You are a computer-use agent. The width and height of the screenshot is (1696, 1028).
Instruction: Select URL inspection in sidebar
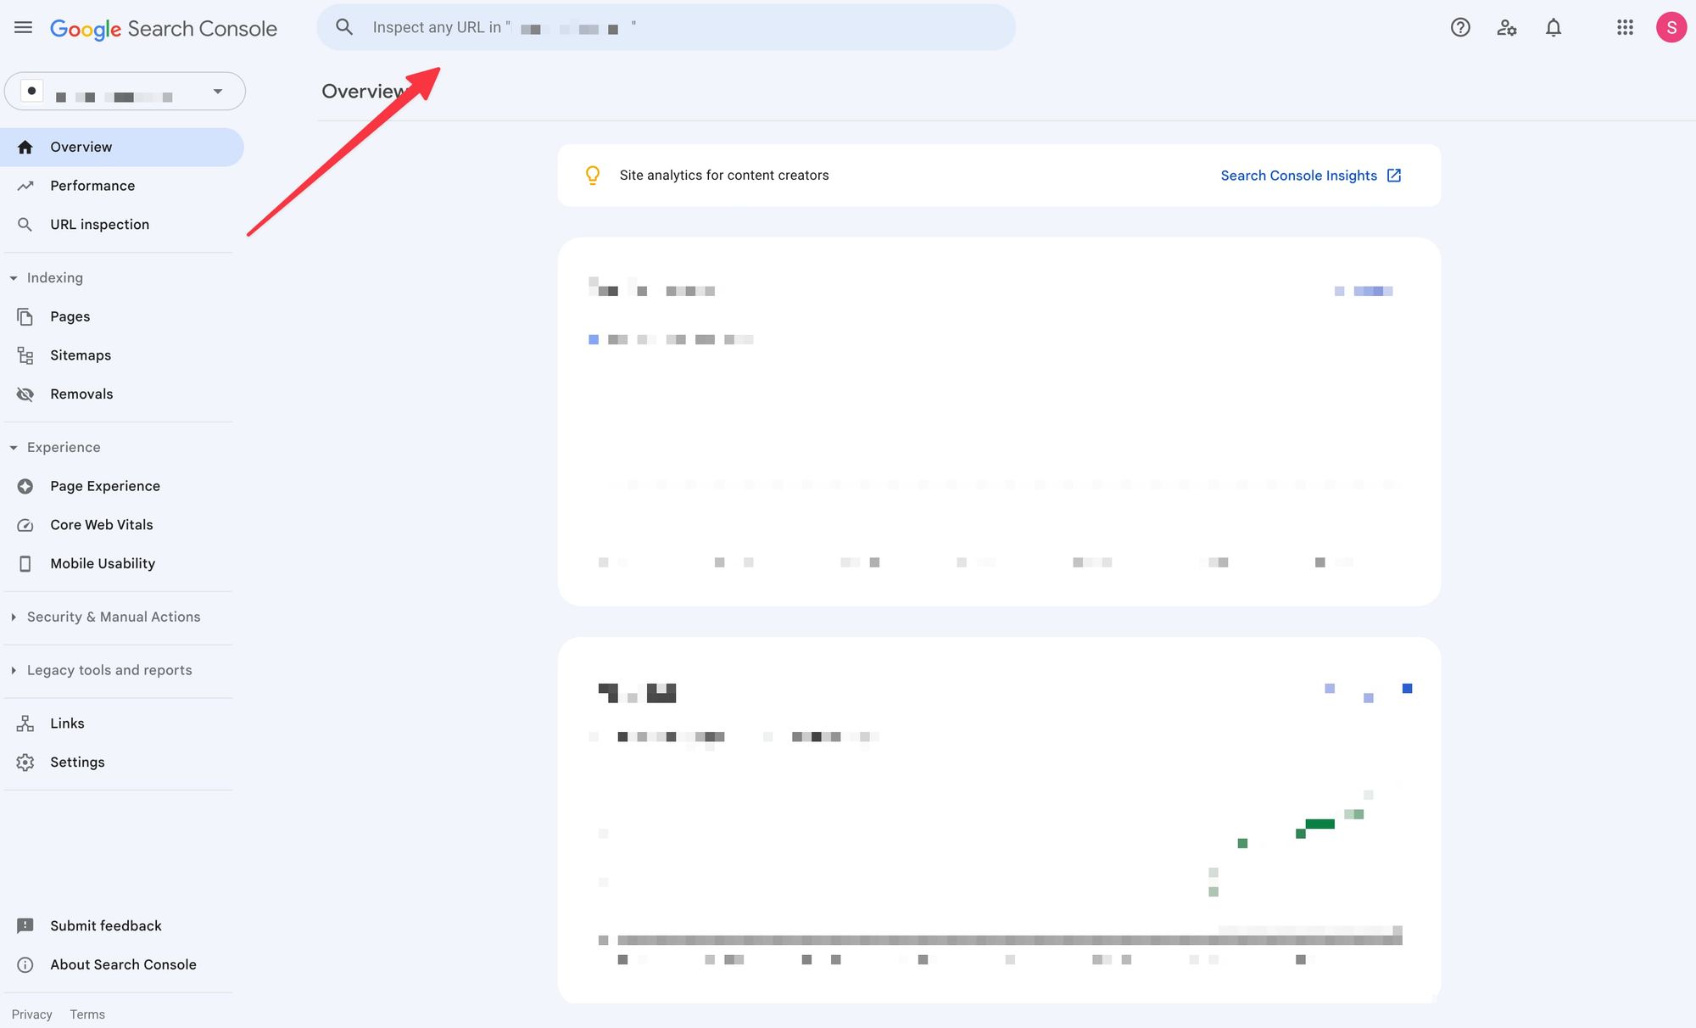[x=99, y=225]
